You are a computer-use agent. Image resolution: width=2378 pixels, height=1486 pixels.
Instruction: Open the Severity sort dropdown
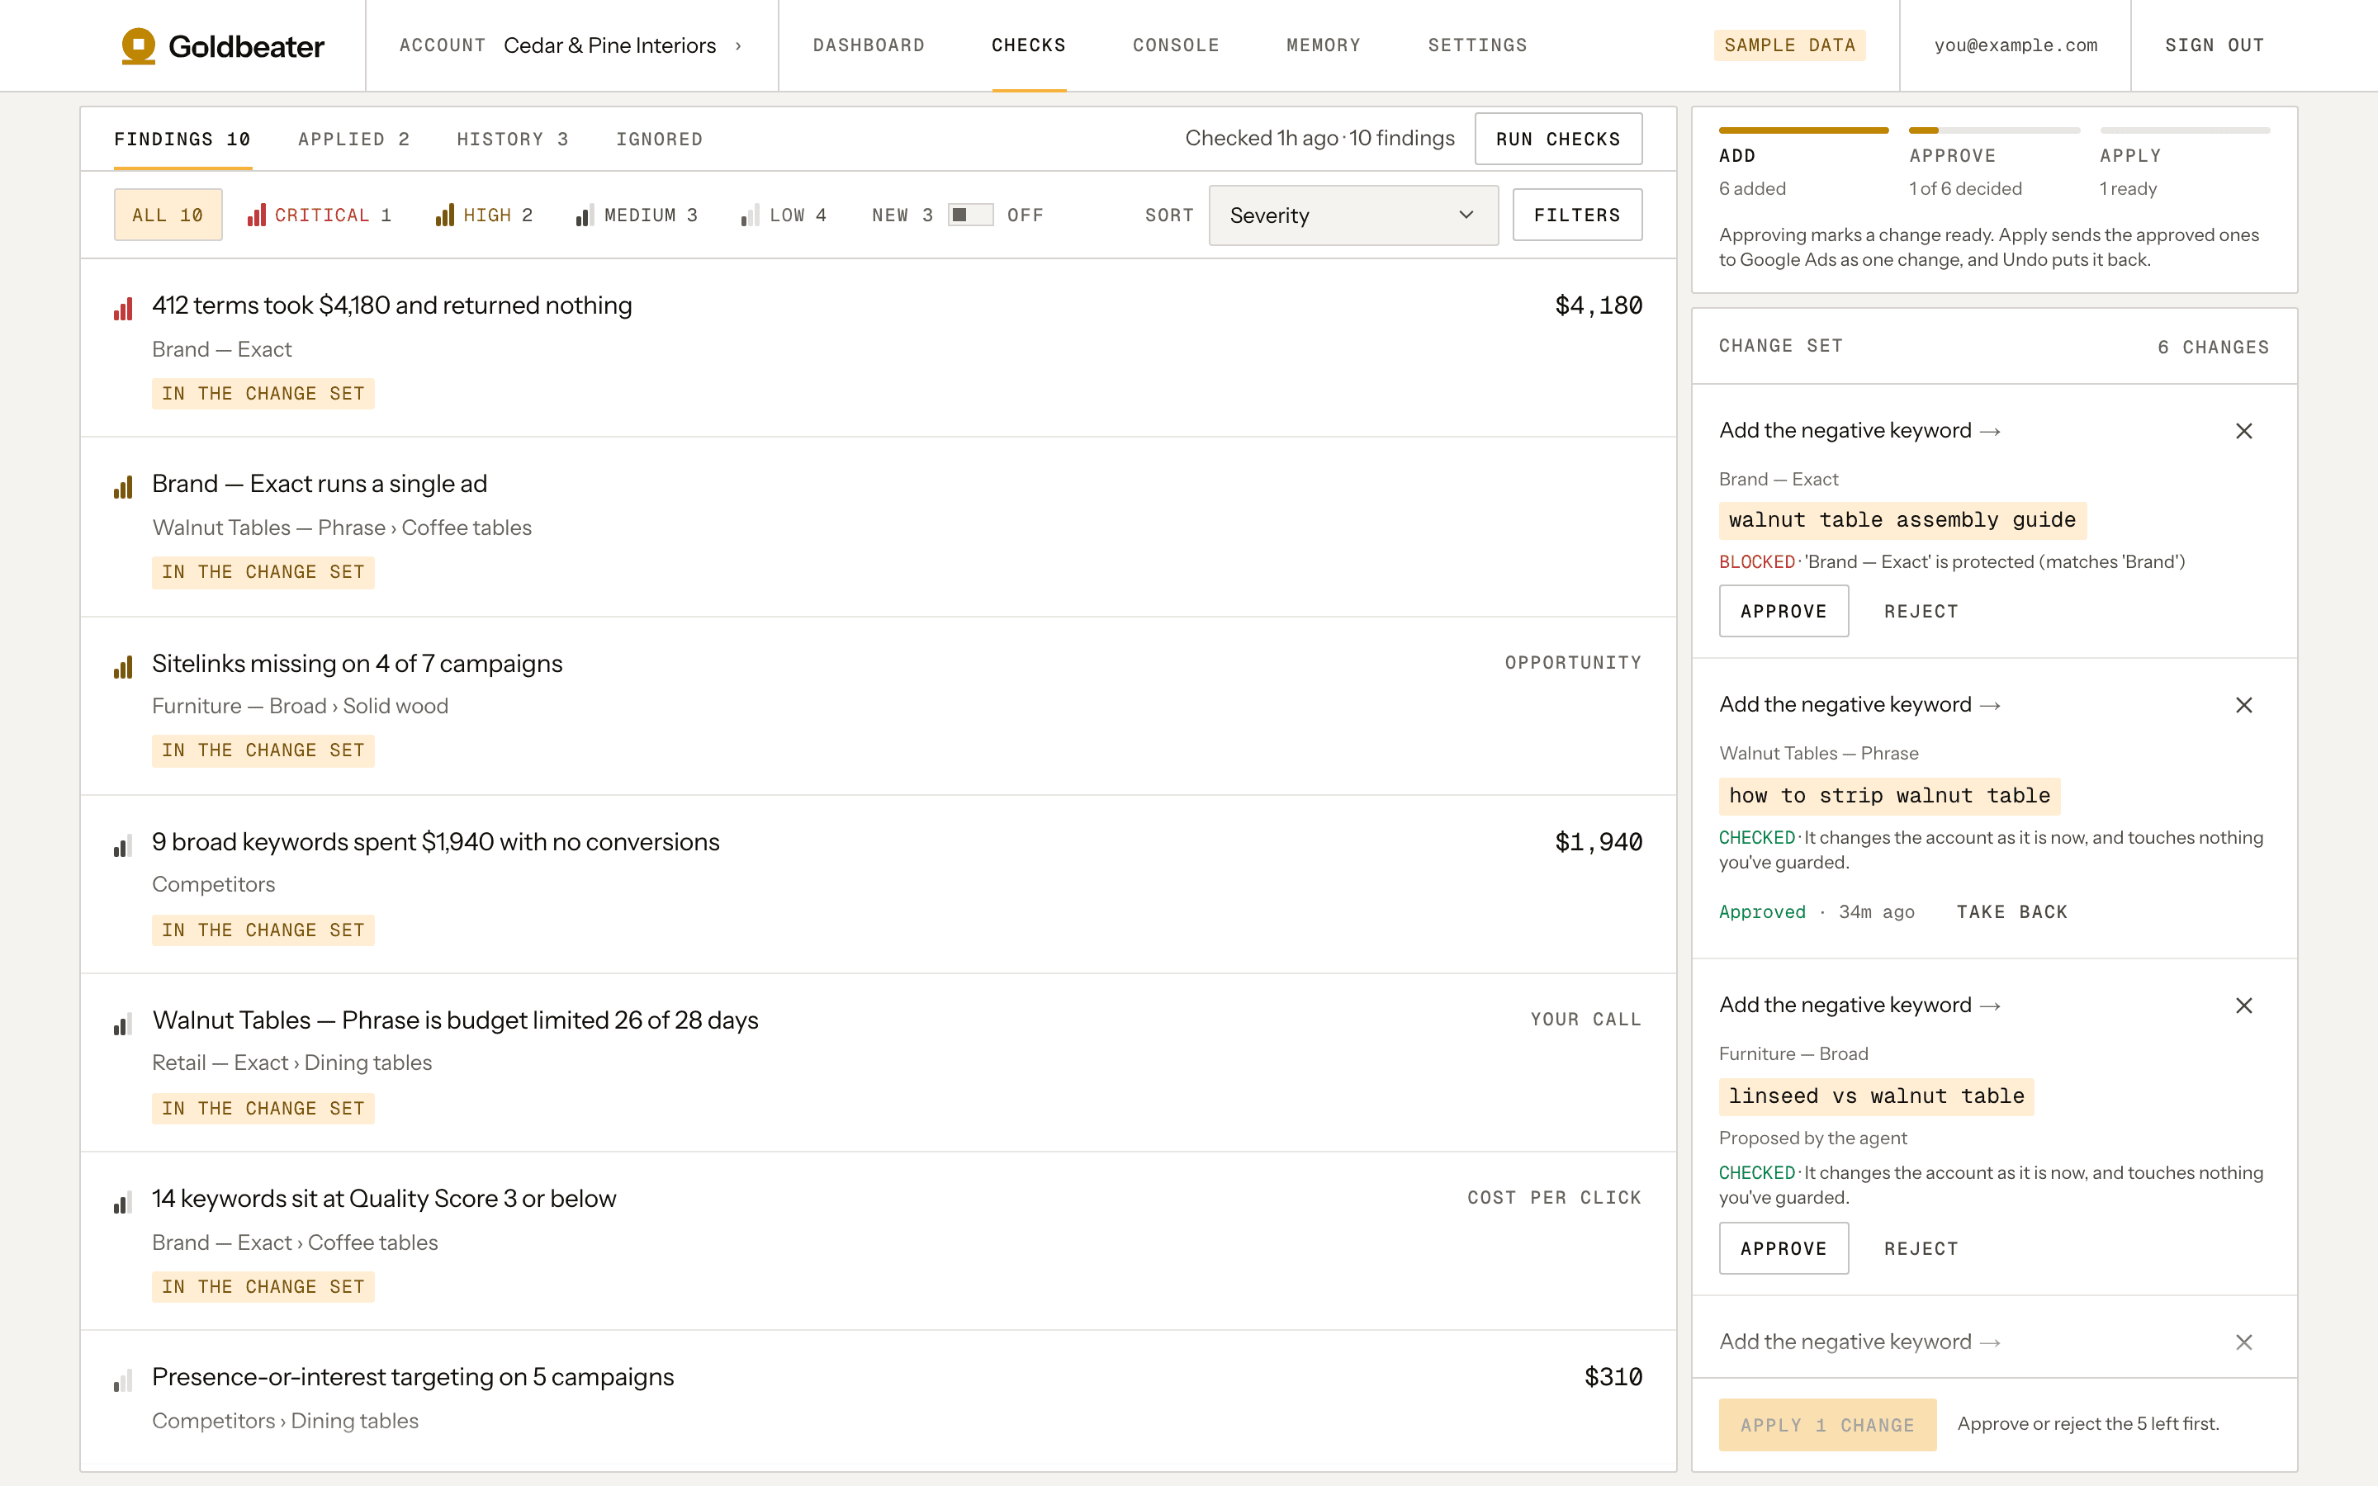click(x=1353, y=215)
